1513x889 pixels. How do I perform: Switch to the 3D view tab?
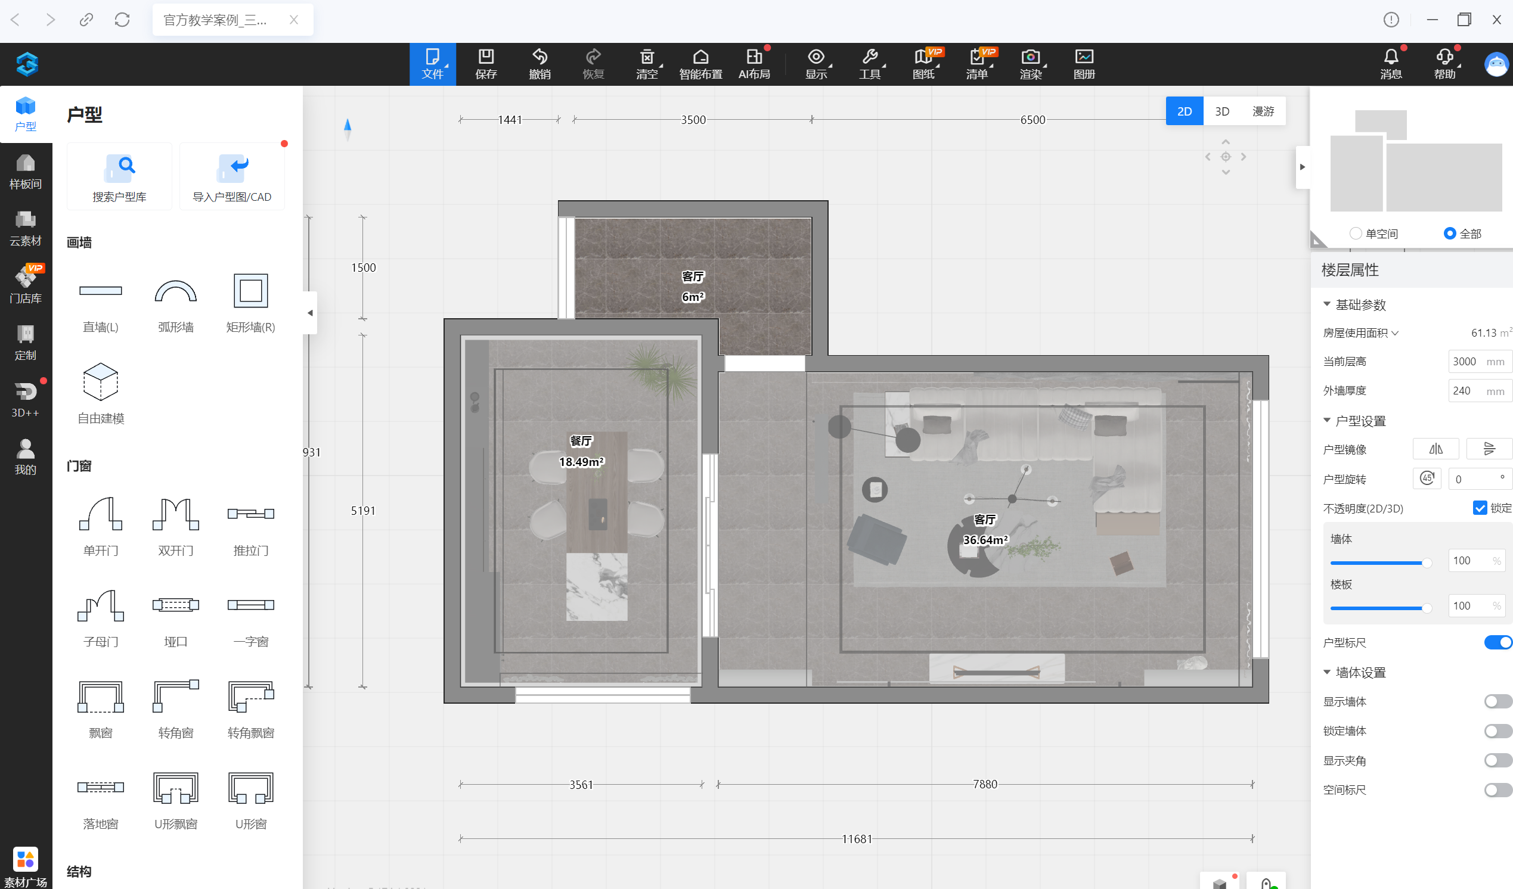pyautogui.click(x=1221, y=111)
